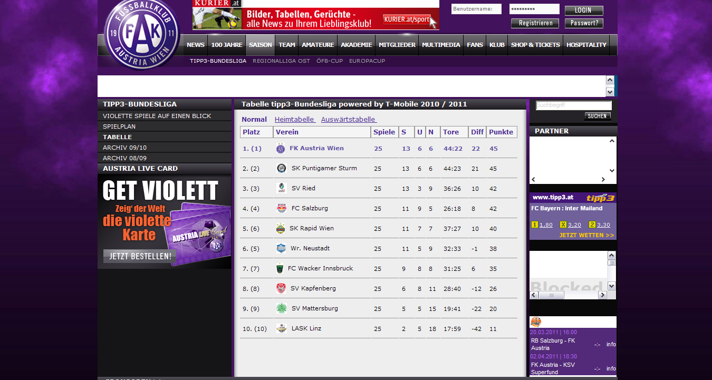Click the Benutzername input field
This screenshot has width=712, height=380.
tap(476, 9)
